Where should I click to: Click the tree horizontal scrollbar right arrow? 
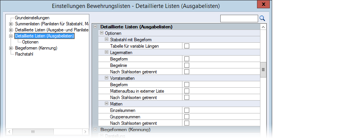pyautogui.click(x=85, y=132)
